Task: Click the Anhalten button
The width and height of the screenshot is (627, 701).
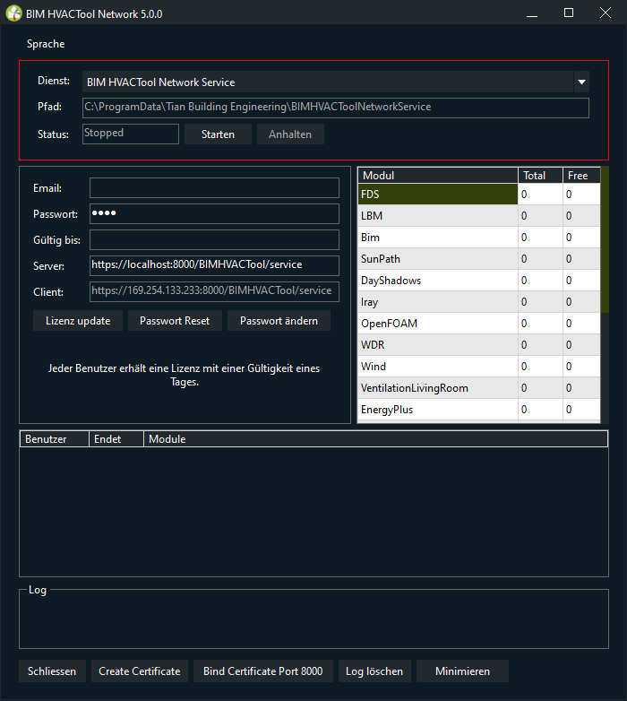Action: point(290,134)
